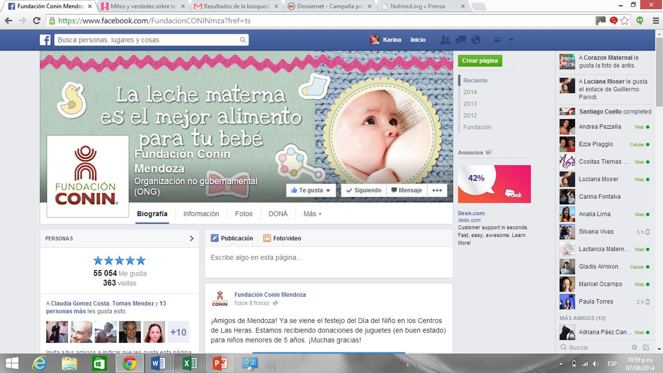The image size is (663, 373).
Task: Switch to Mitos y verdades browser tab
Action: (142, 7)
